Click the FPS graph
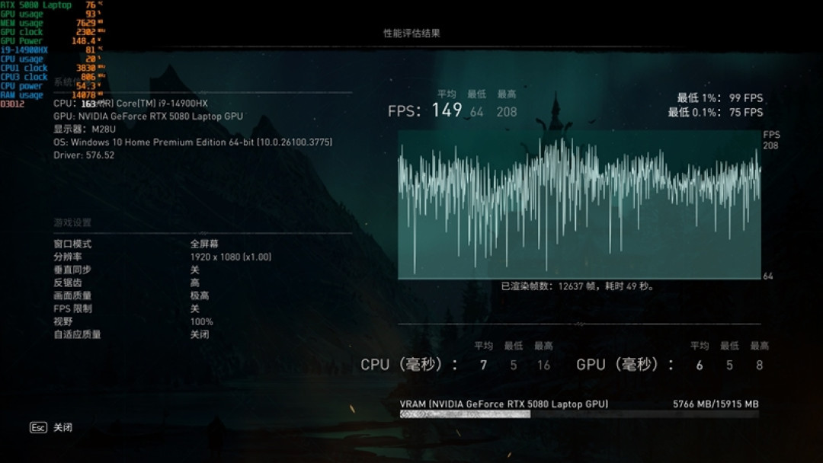 (579, 205)
